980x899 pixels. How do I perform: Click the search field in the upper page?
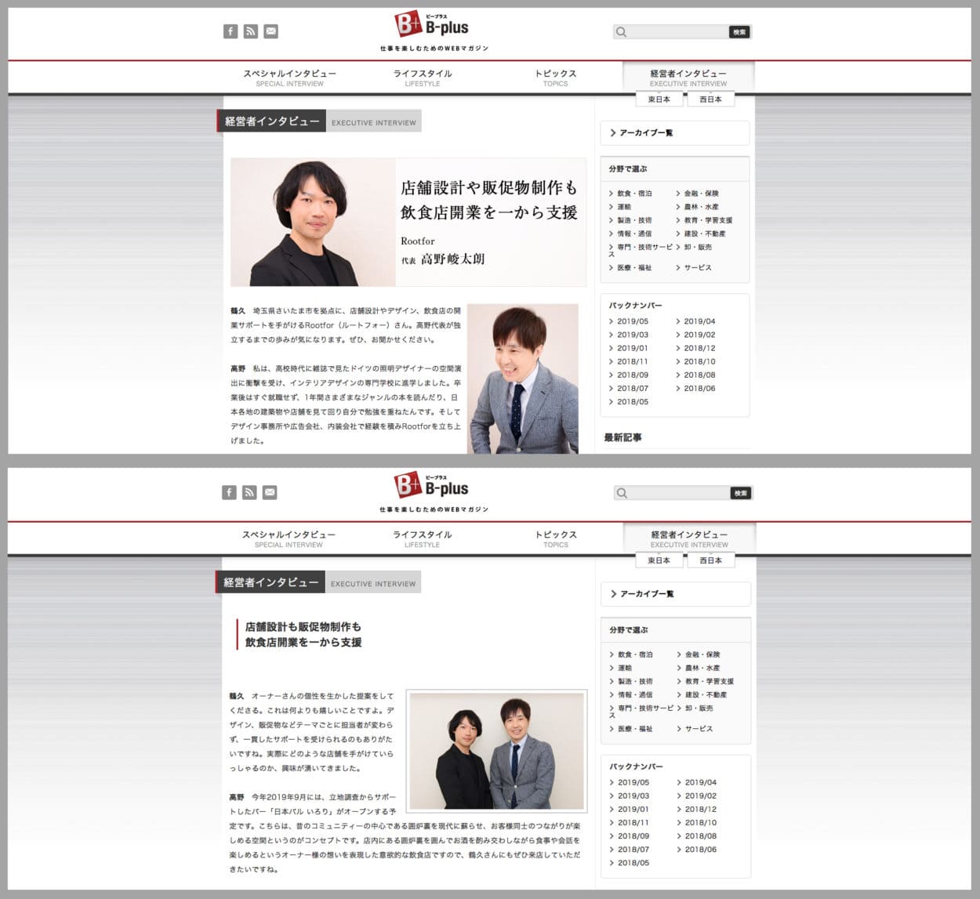click(x=672, y=32)
